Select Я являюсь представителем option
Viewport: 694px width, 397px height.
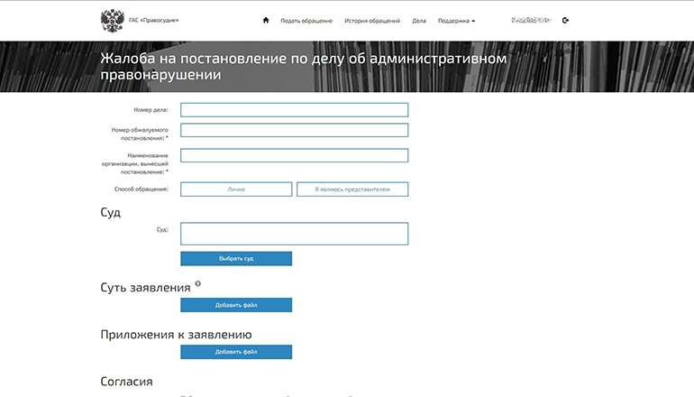tap(352, 189)
